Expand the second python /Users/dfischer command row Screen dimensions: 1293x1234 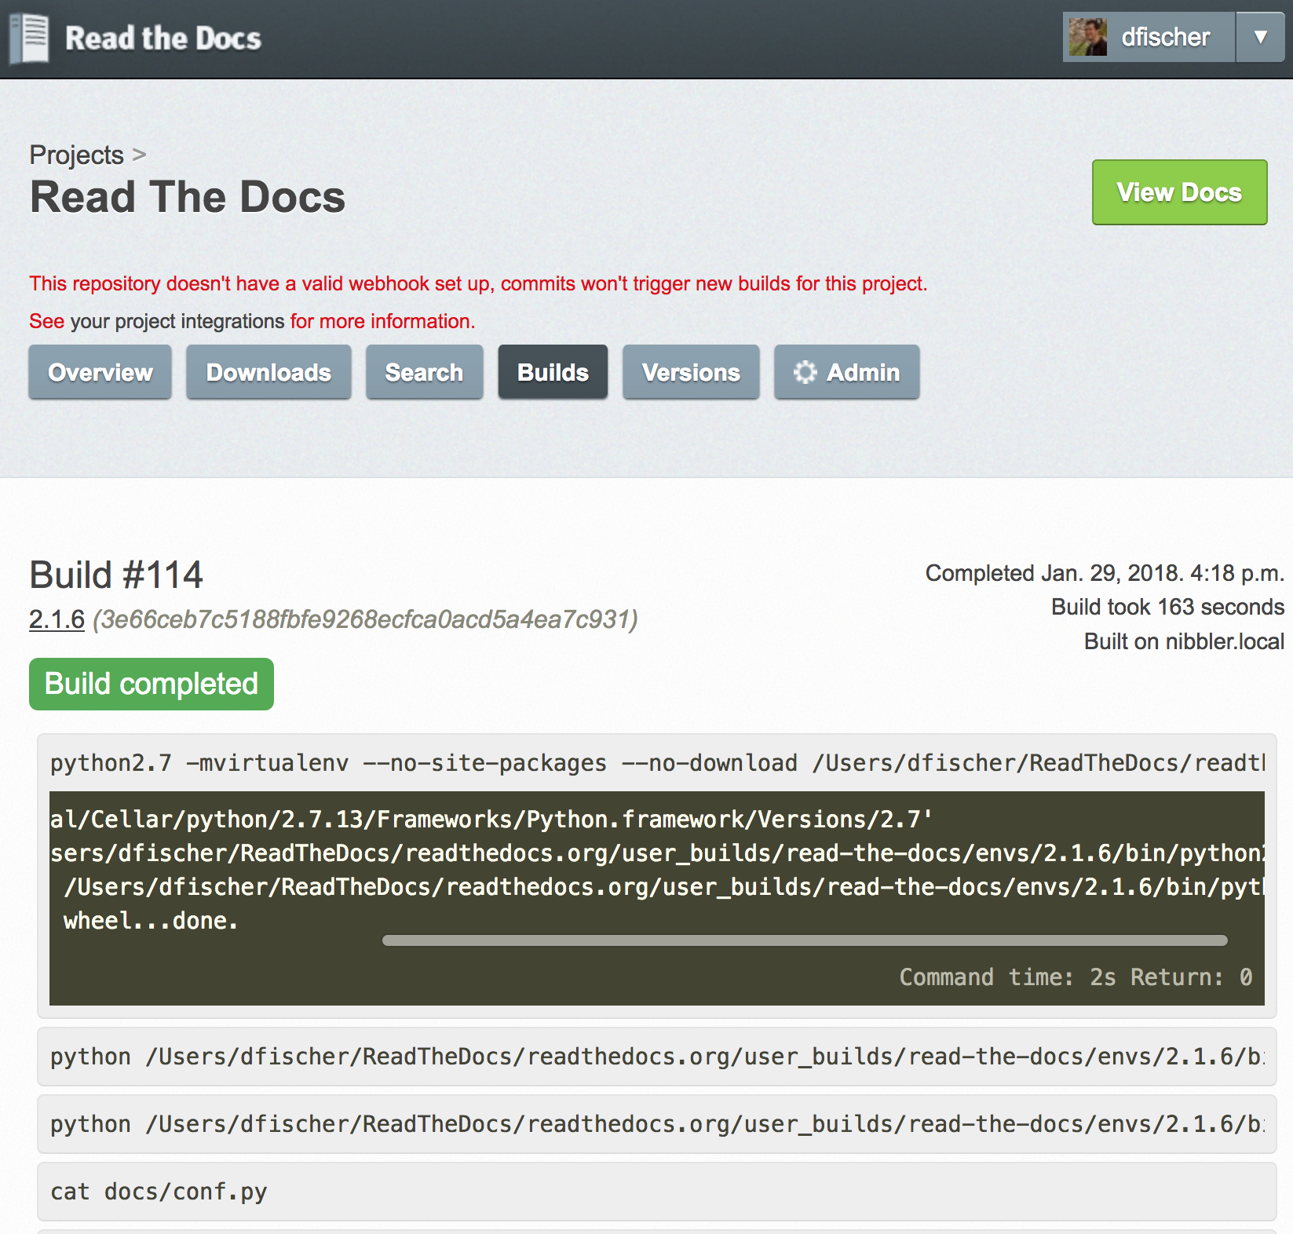click(657, 1124)
